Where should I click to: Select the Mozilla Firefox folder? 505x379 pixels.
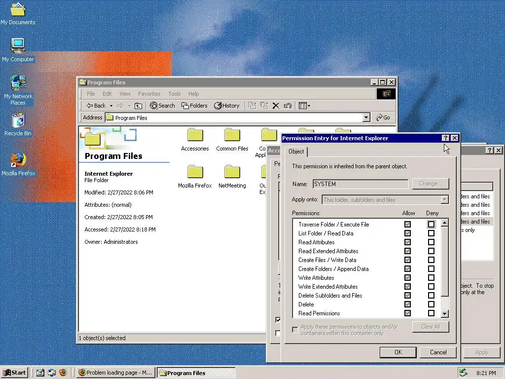[195, 177]
